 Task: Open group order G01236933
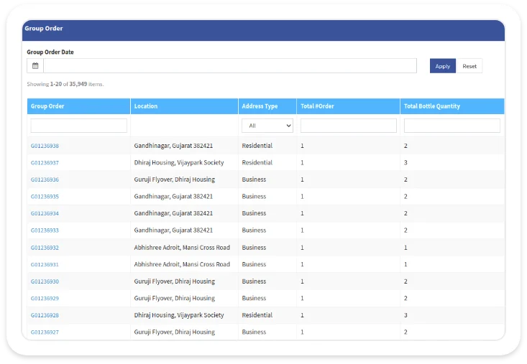pos(45,230)
